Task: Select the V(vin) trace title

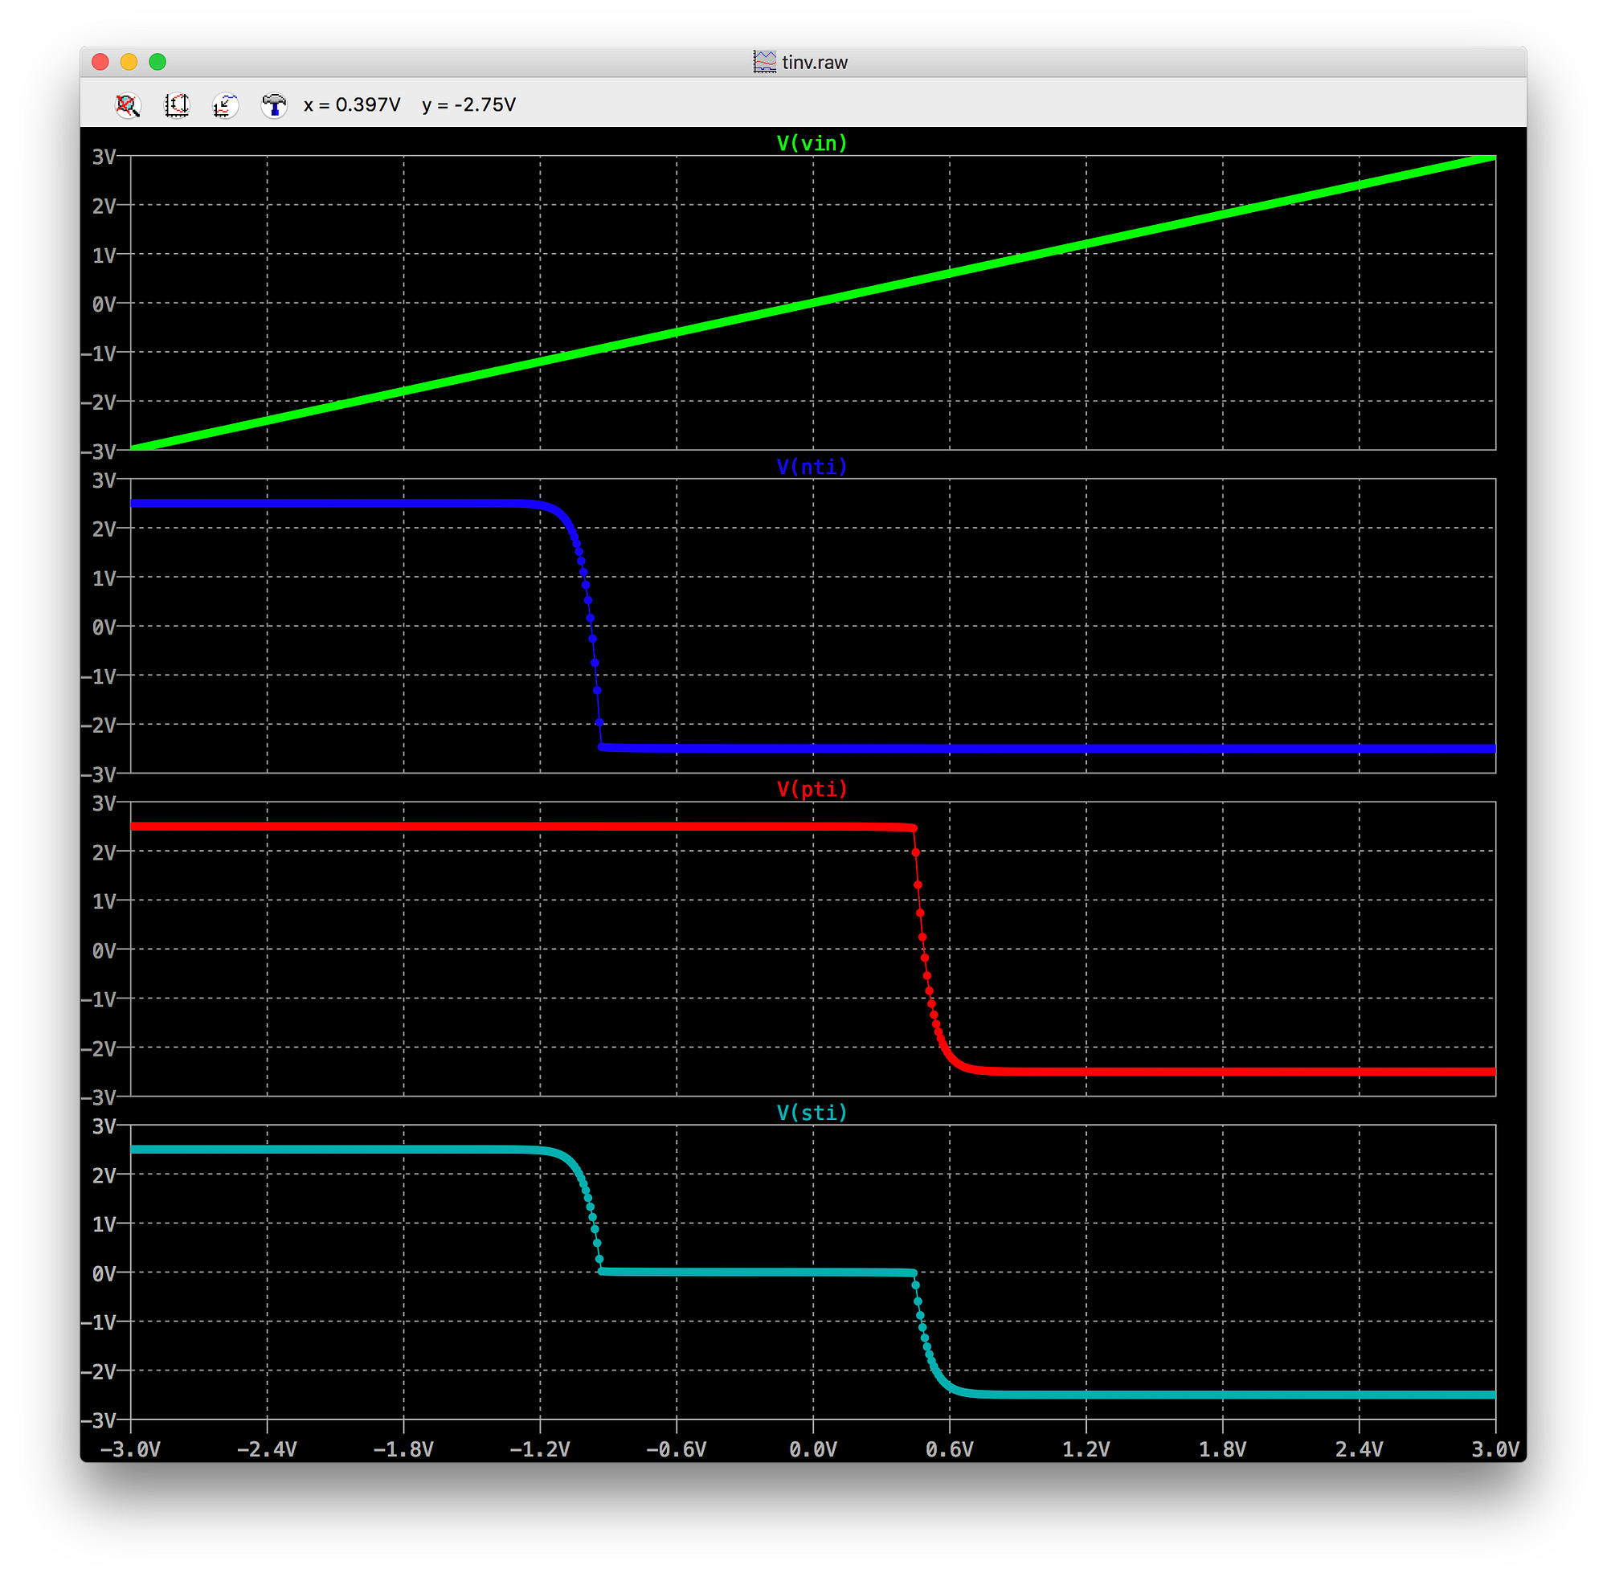Action: pos(810,142)
